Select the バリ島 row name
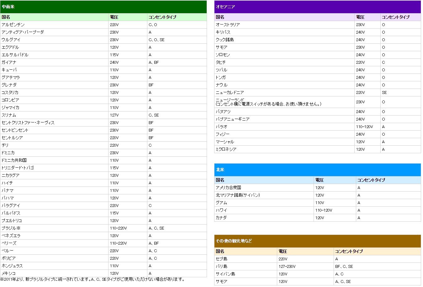Image resolution: width=423 pixels, height=287 pixels. pyautogui.click(x=221, y=266)
